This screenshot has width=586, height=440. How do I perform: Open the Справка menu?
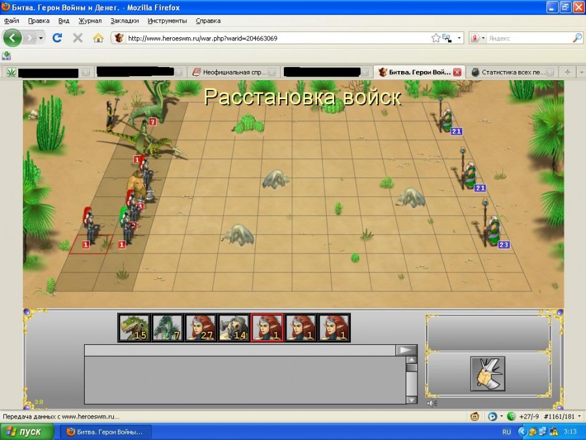click(x=208, y=21)
